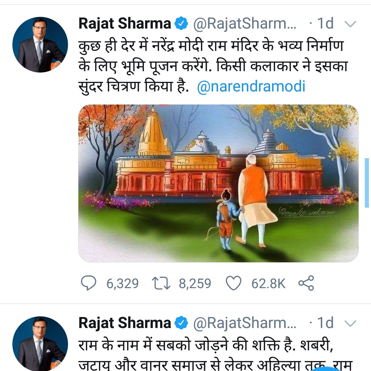Click the Rajat Sharma name on the second tweet
This screenshot has width=371, height=371.
click(125, 323)
